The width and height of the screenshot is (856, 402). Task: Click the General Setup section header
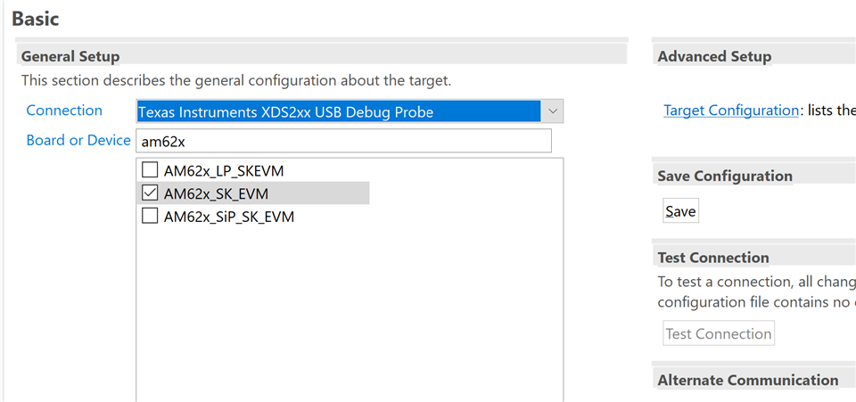[x=70, y=56]
